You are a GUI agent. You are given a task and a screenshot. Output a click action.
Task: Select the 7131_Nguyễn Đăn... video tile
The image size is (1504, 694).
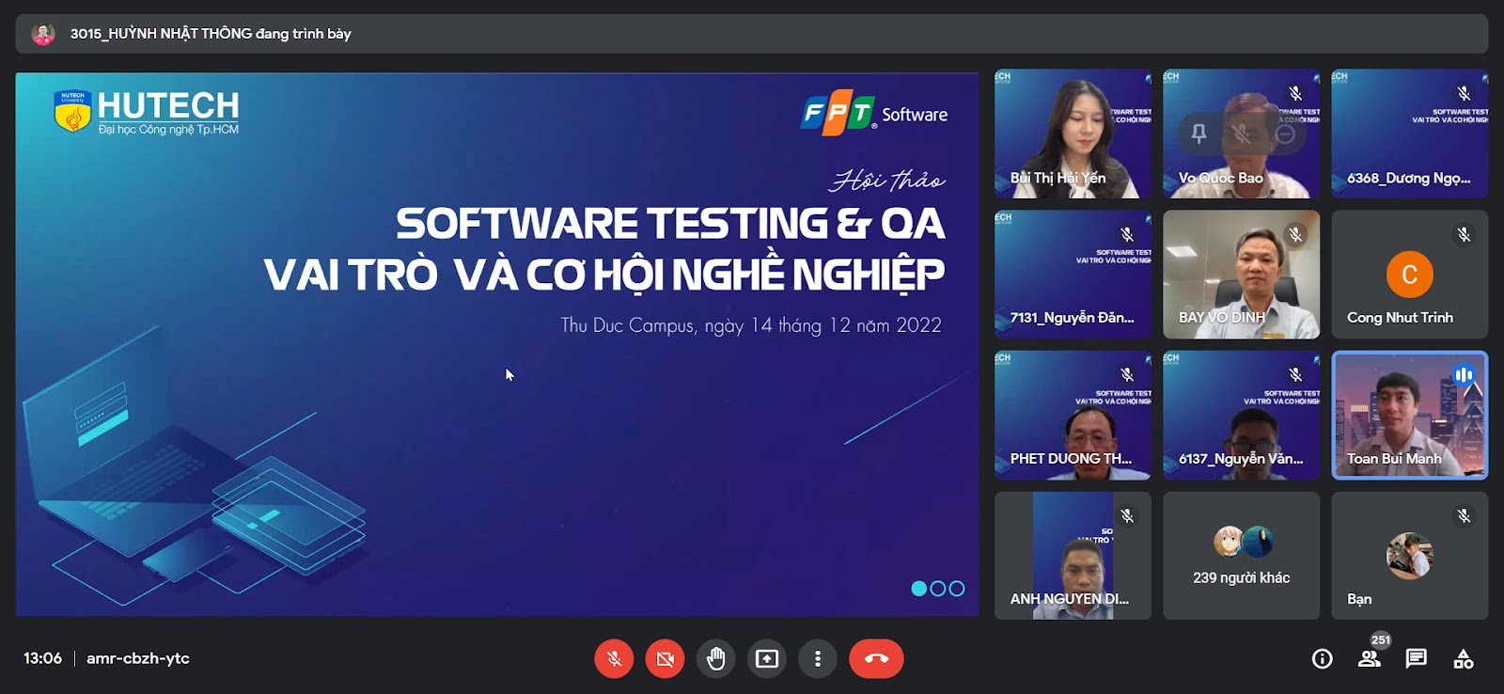coord(1073,274)
